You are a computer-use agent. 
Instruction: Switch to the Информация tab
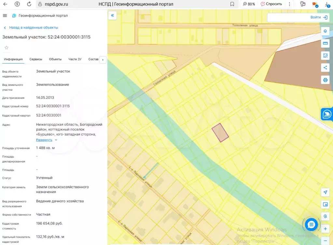point(13,59)
